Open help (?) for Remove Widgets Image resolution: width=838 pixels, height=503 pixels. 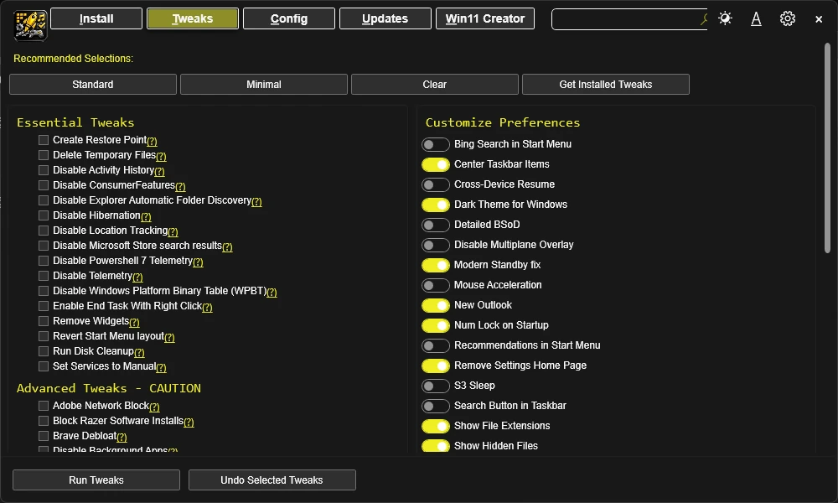pos(134,322)
